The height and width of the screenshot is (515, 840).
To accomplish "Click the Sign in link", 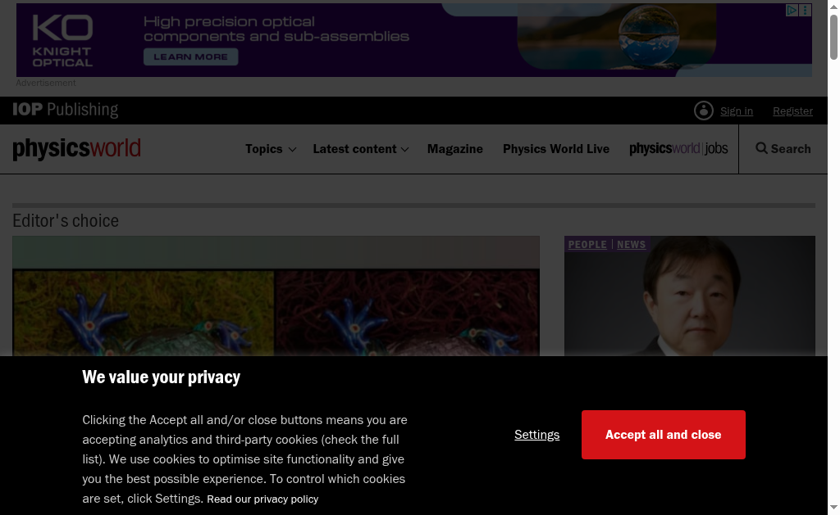I will tap(736, 111).
